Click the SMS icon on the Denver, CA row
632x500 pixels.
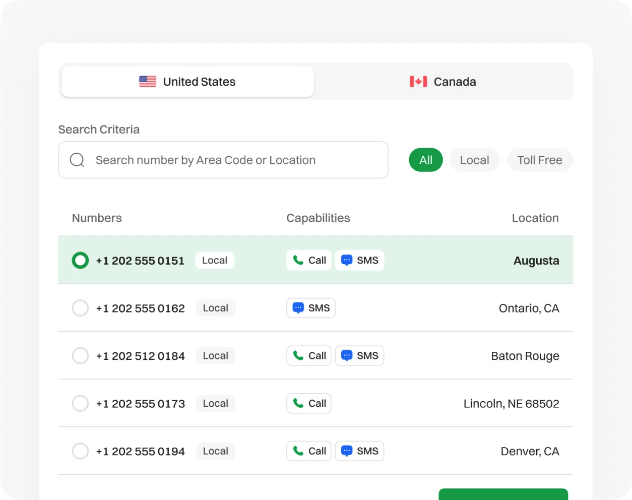[346, 451]
